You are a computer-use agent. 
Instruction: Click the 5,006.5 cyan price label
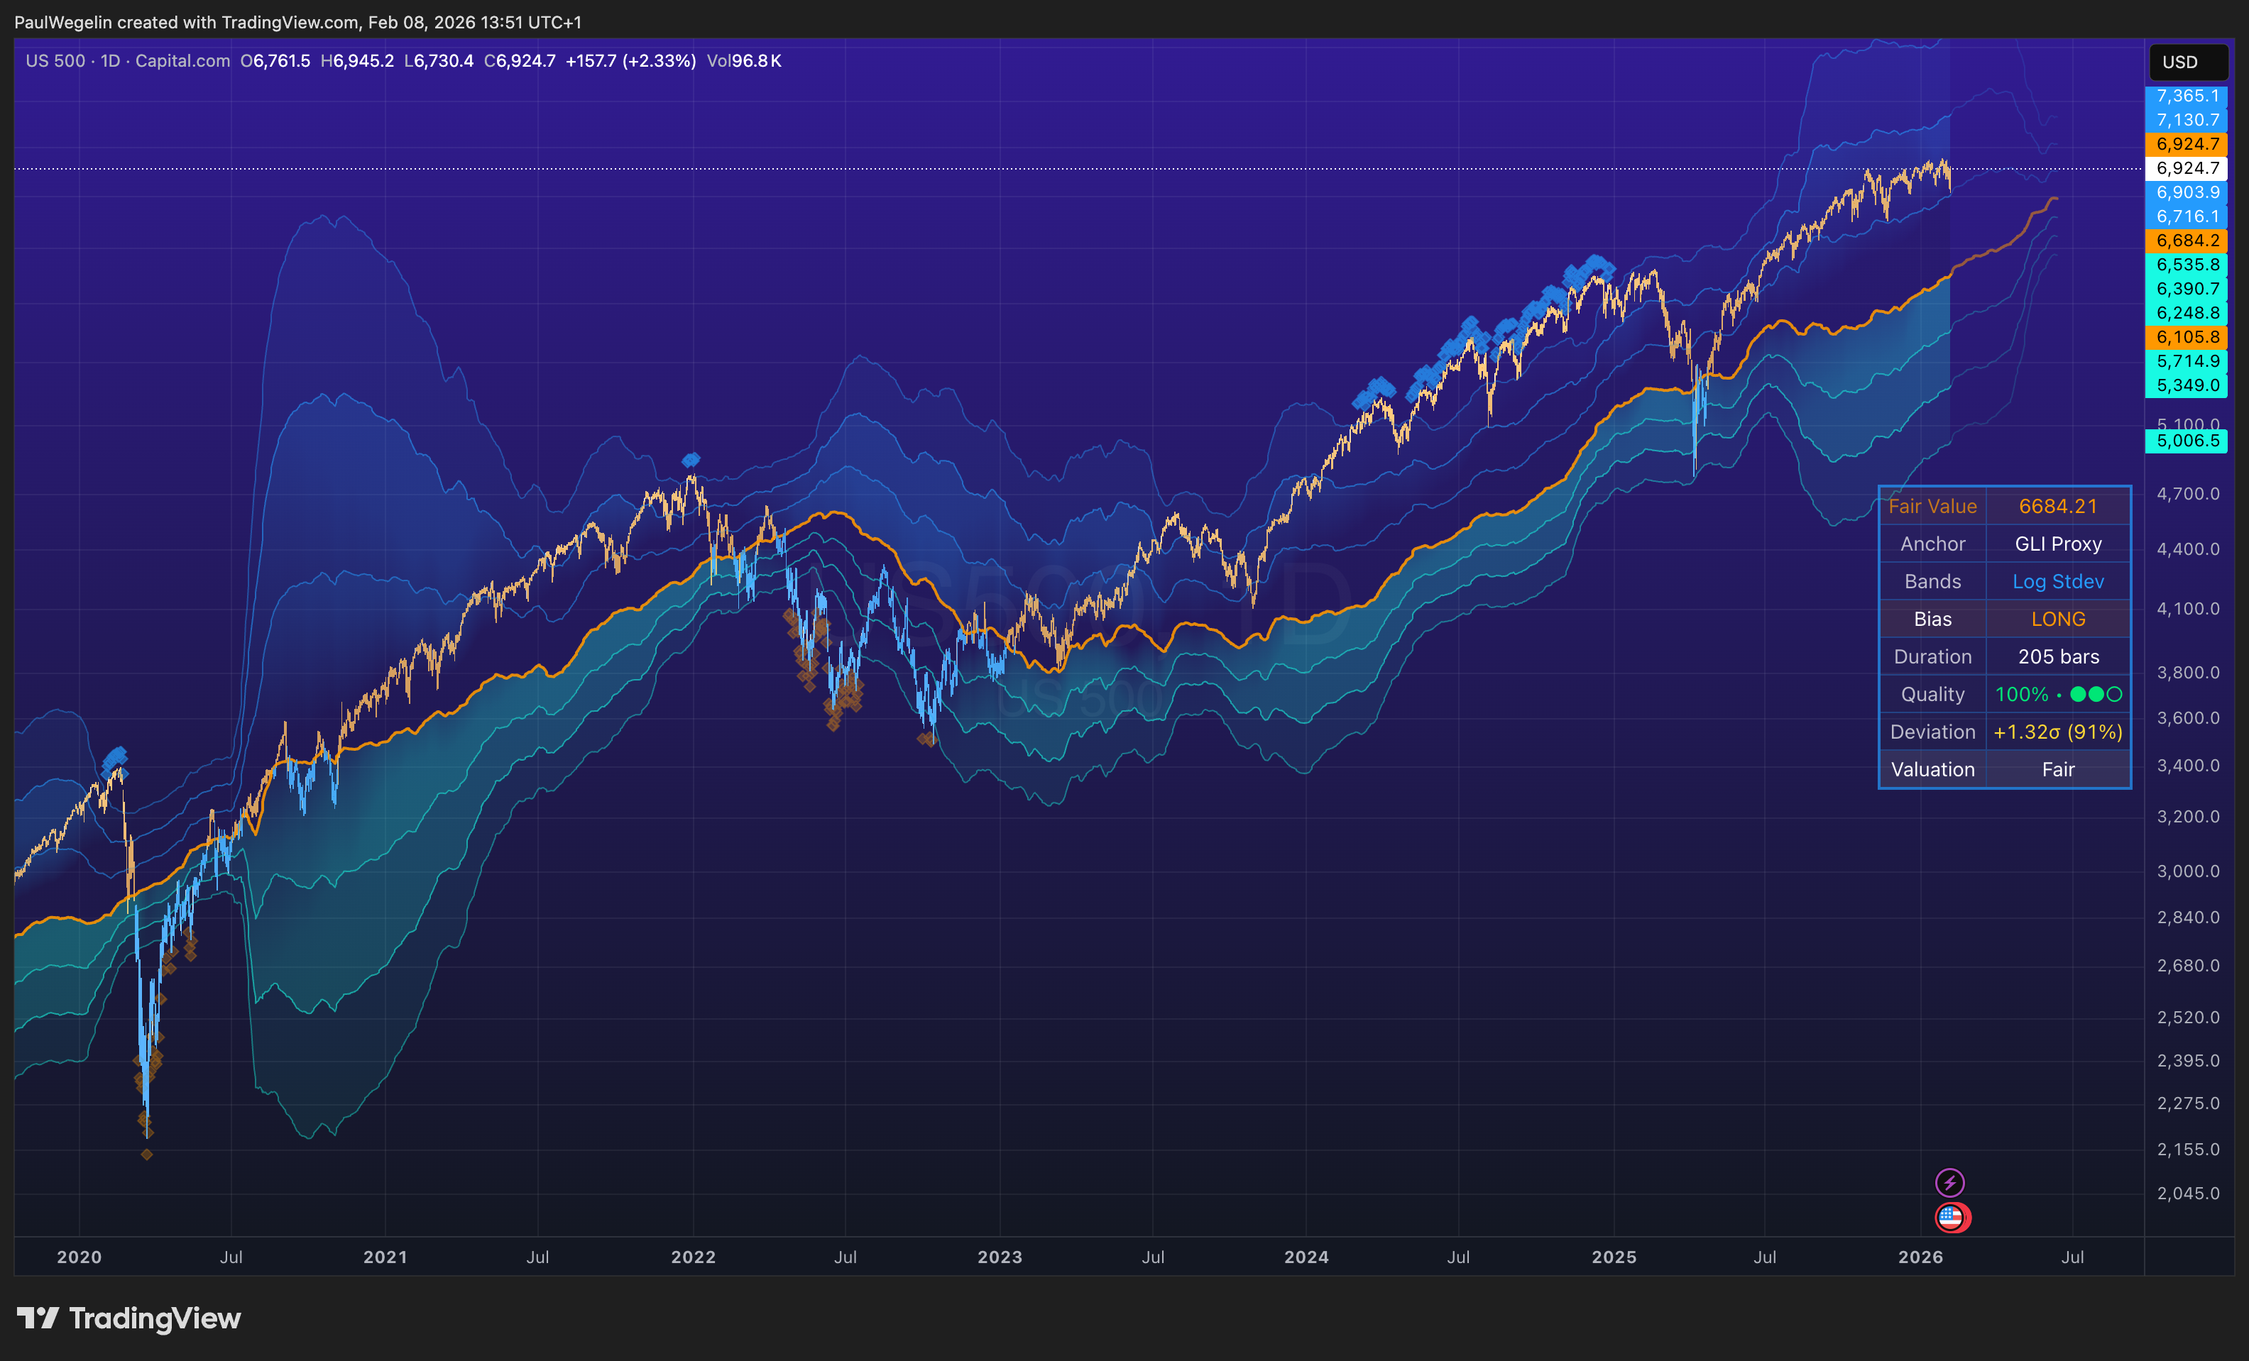point(2186,441)
